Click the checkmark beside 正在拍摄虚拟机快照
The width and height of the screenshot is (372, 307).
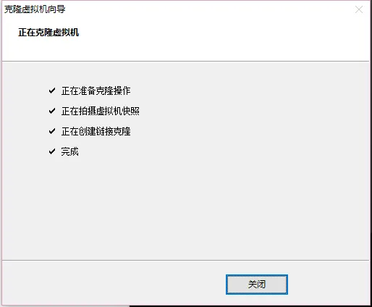52,111
